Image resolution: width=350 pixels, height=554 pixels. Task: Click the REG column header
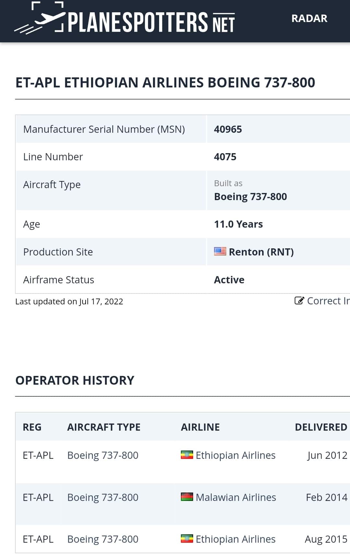pyautogui.click(x=32, y=427)
